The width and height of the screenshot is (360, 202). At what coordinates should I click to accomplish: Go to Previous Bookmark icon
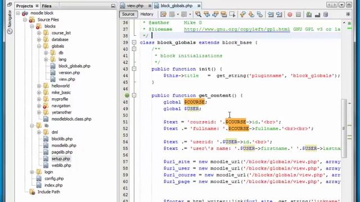click(242, 15)
